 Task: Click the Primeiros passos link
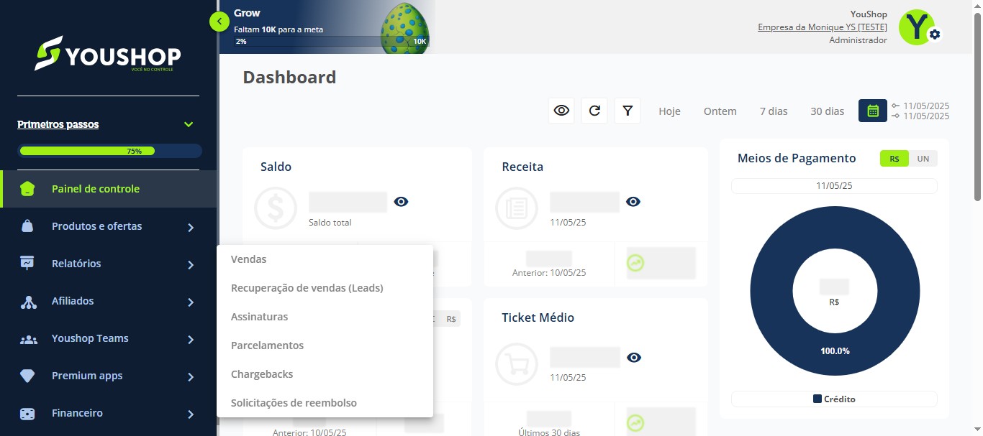pos(58,124)
